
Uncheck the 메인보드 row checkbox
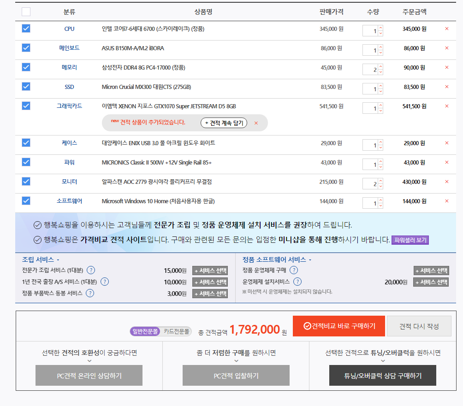point(26,48)
